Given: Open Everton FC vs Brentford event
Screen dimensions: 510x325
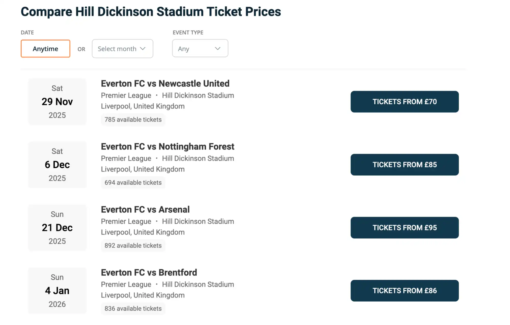Looking at the screenshot, I should 149,272.
